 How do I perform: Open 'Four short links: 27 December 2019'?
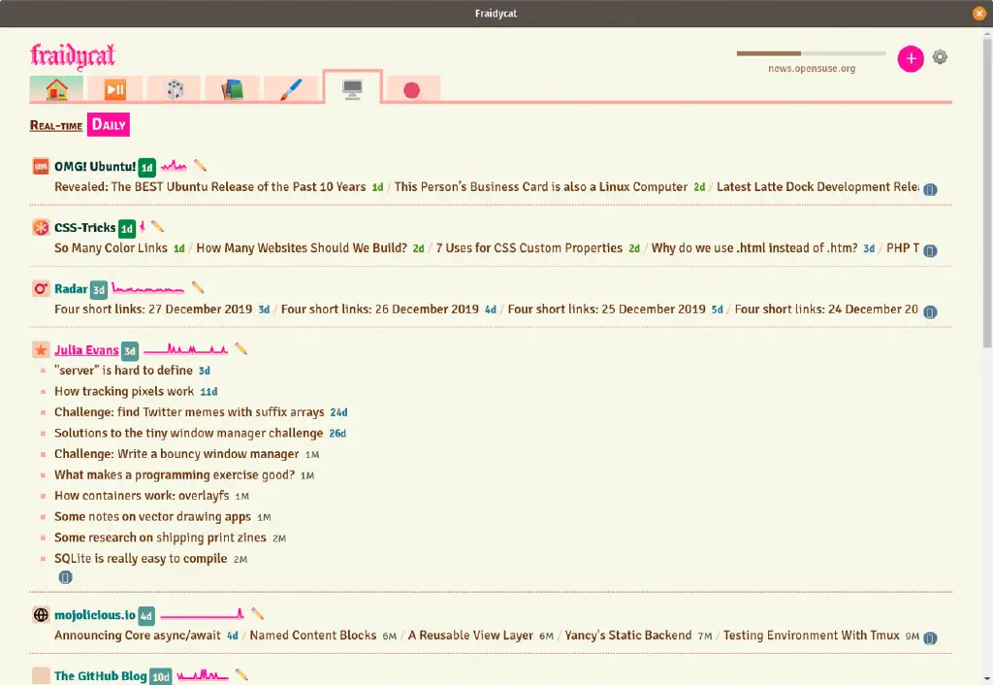[x=153, y=310]
